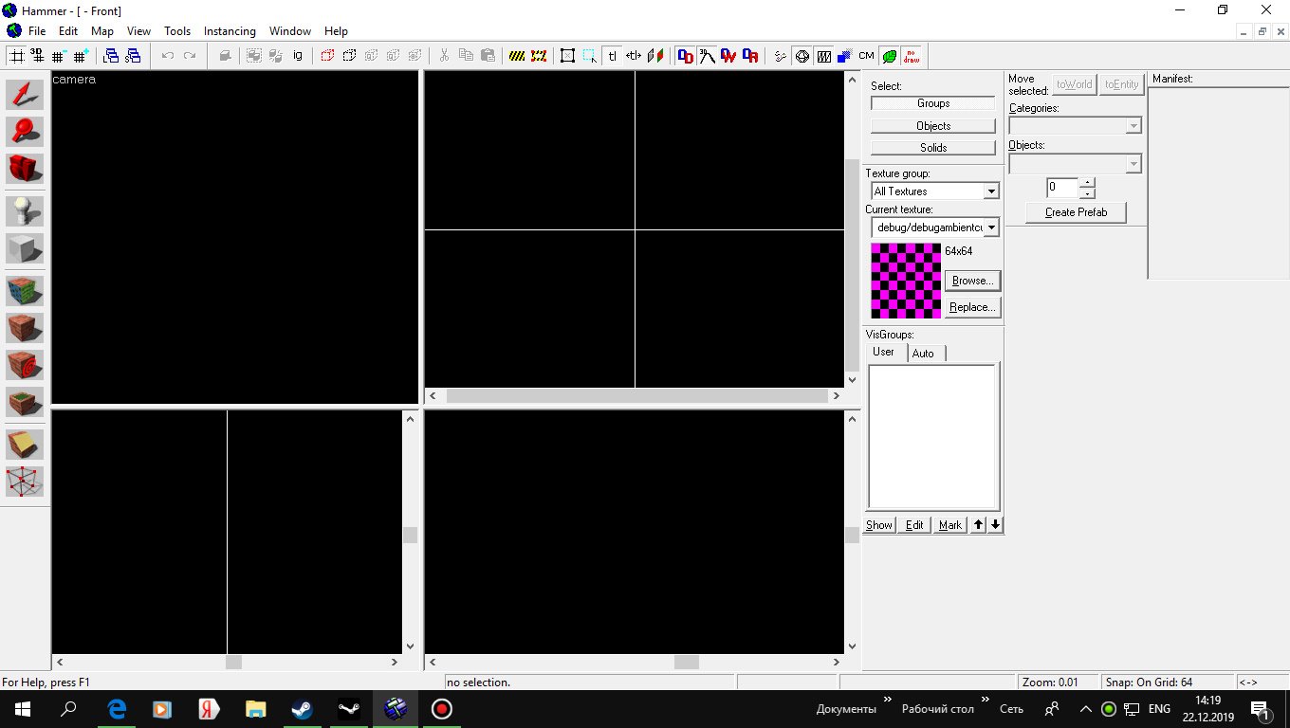This screenshot has width=1290, height=728.
Task: Open Steam from the Windows taskbar
Action: coord(303,709)
